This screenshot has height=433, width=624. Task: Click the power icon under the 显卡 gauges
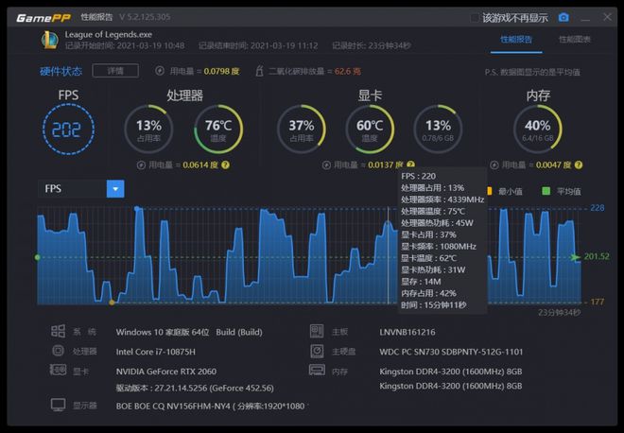(326, 165)
